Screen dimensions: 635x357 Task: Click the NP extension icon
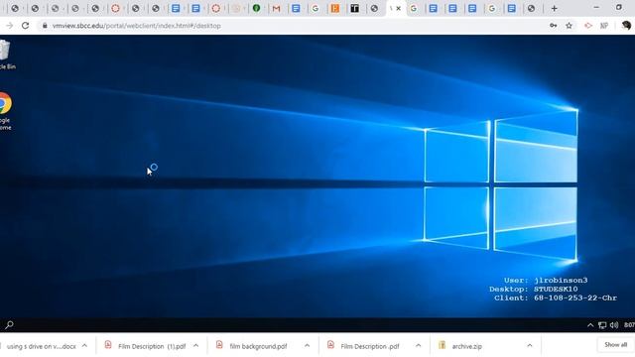pyautogui.click(x=604, y=26)
